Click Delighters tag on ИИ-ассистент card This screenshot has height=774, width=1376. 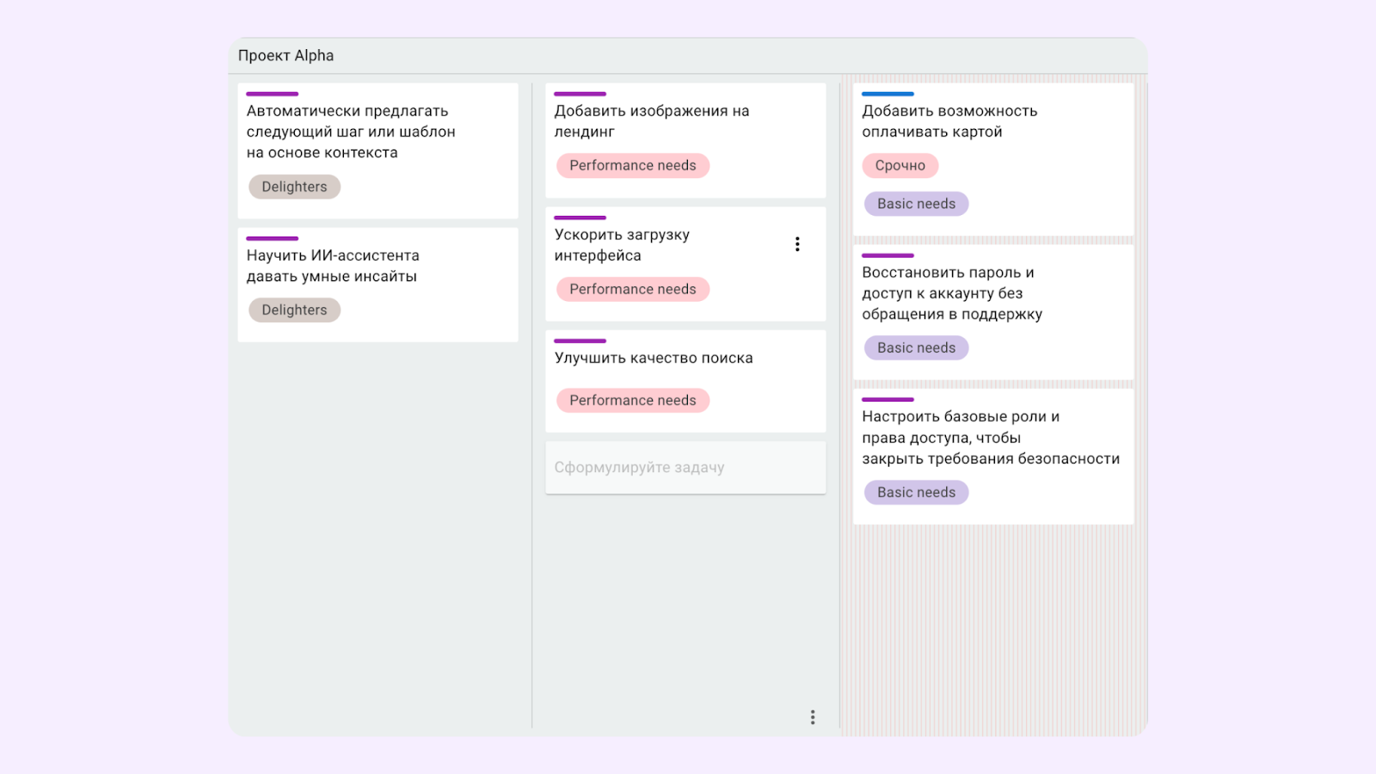pyautogui.click(x=294, y=310)
